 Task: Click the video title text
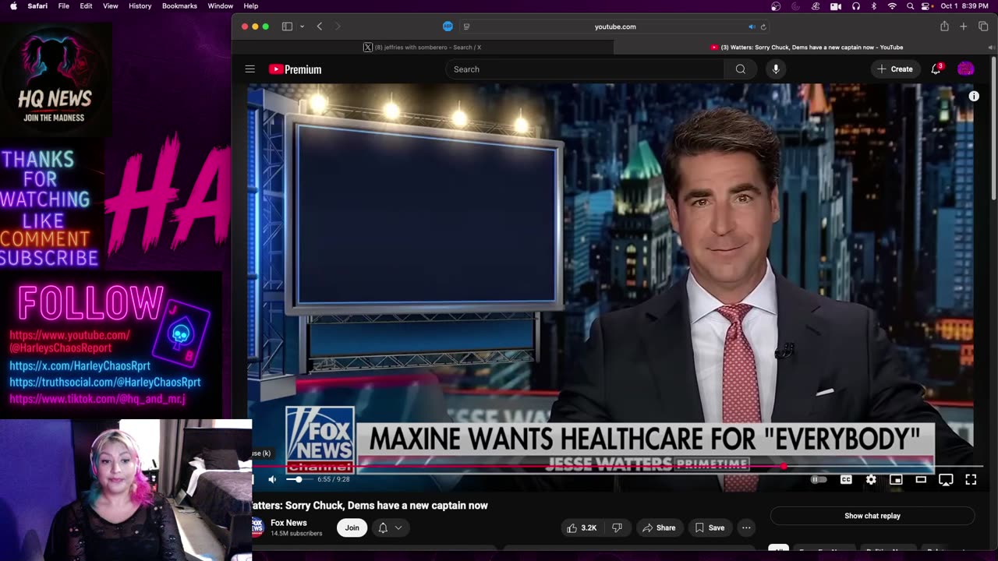click(x=370, y=506)
